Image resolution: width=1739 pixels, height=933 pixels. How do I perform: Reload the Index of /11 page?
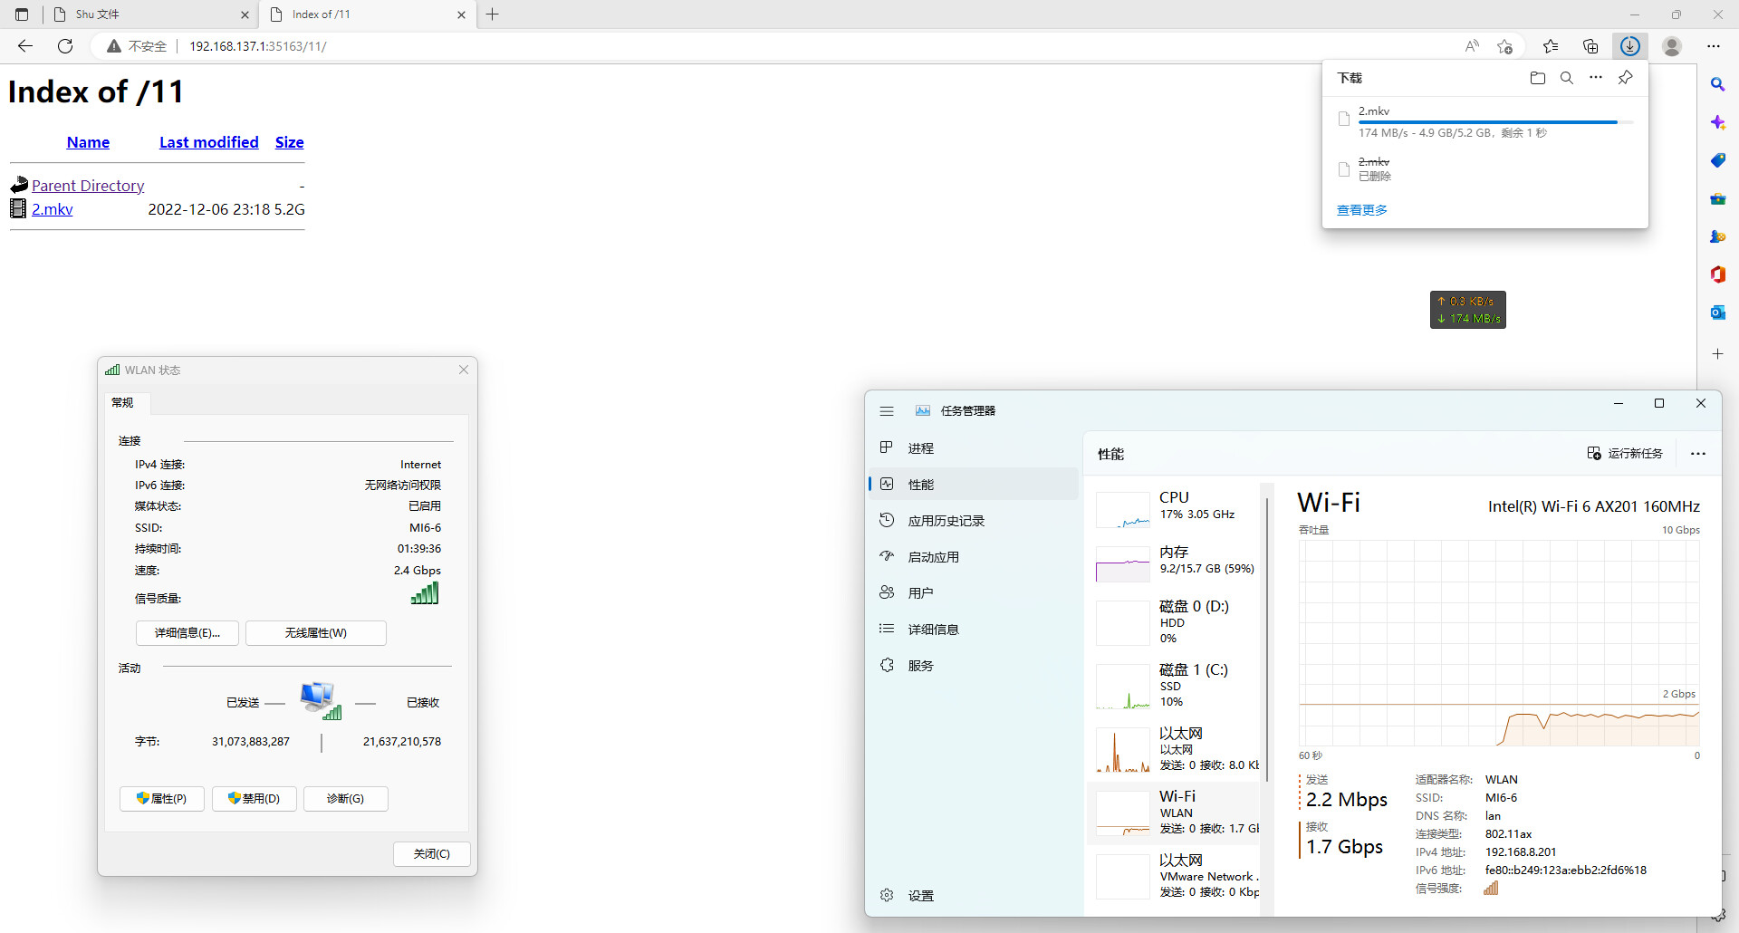[65, 46]
